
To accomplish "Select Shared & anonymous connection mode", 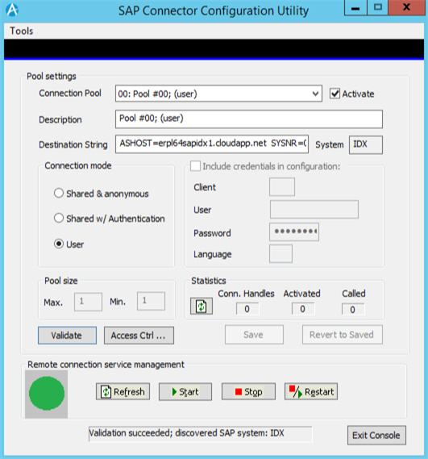I will [x=59, y=194].
